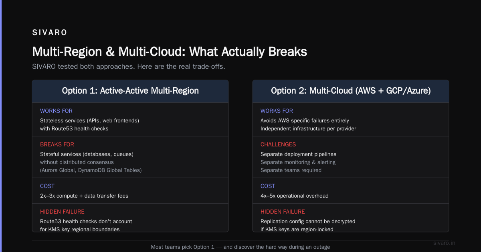Click 'if KMS keys are region-locked' line
Image resolution: width=481 pixels, height=252 pixels.
[298, 229]
